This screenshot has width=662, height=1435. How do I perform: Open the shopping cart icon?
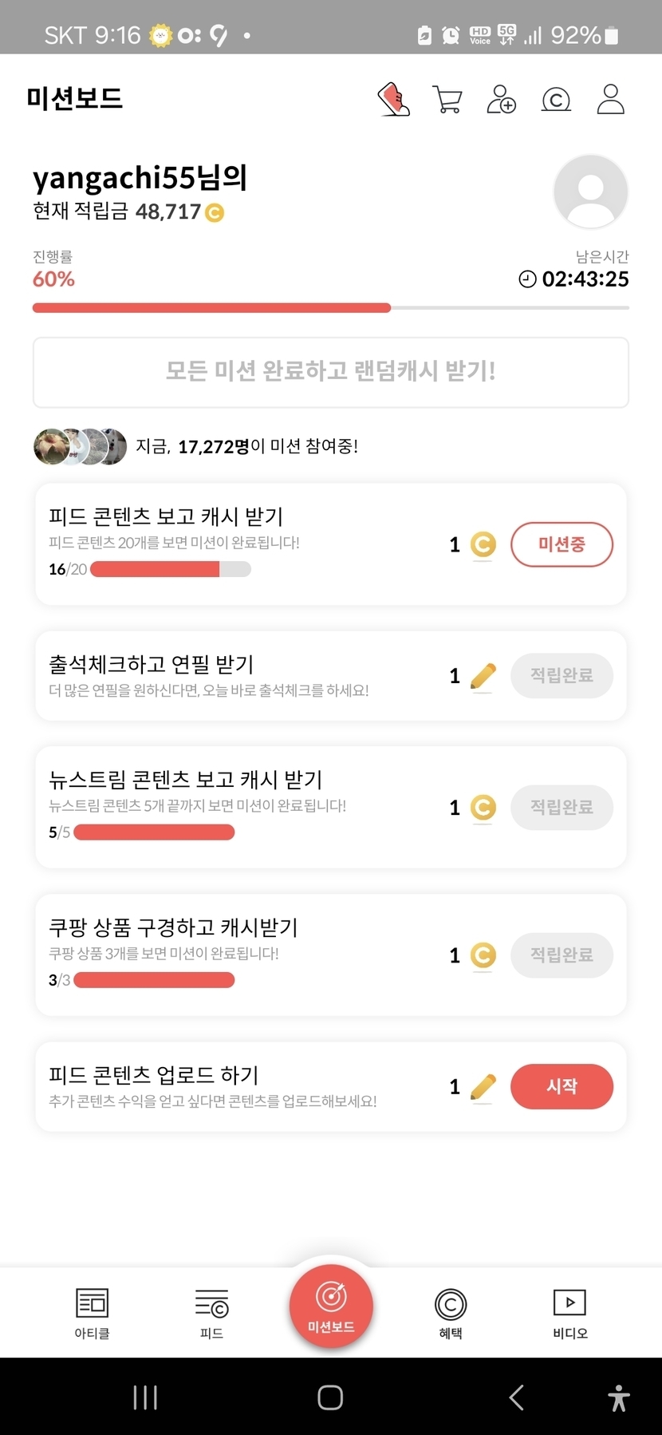click(x=447, y=100)
